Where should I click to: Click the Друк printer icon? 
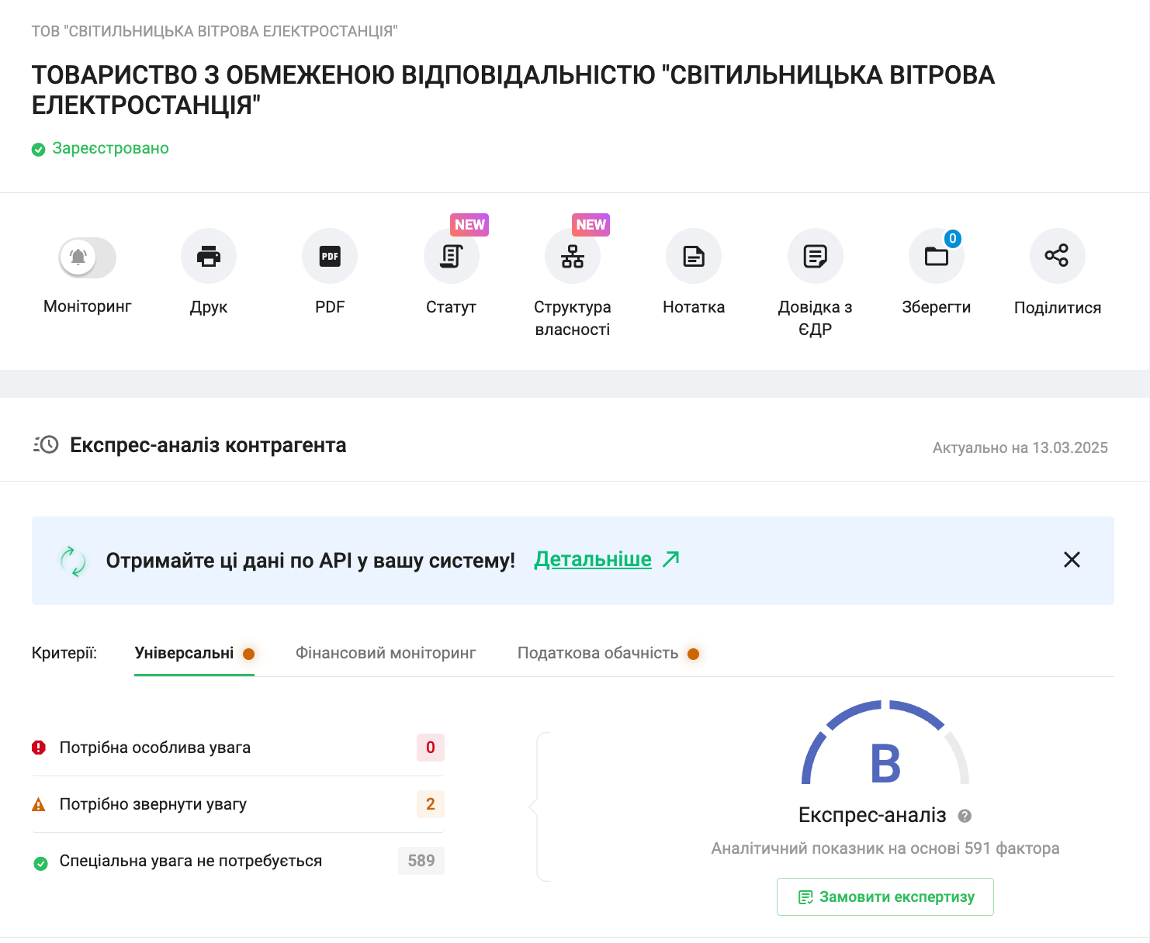(209, 256)
